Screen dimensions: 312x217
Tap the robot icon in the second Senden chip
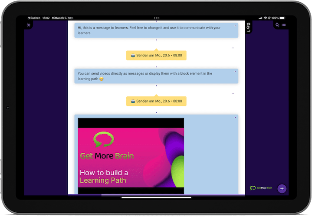133,101
